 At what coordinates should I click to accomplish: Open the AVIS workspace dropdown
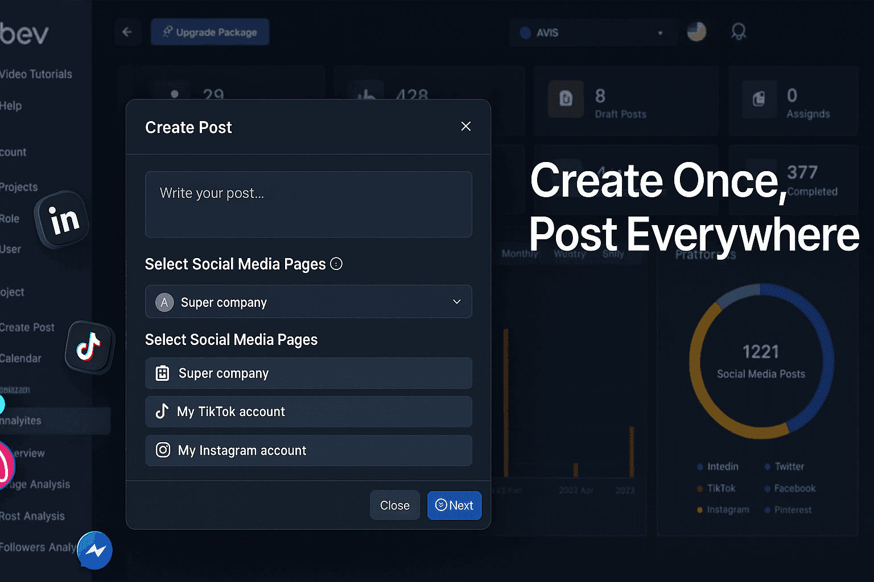[592, 33]
